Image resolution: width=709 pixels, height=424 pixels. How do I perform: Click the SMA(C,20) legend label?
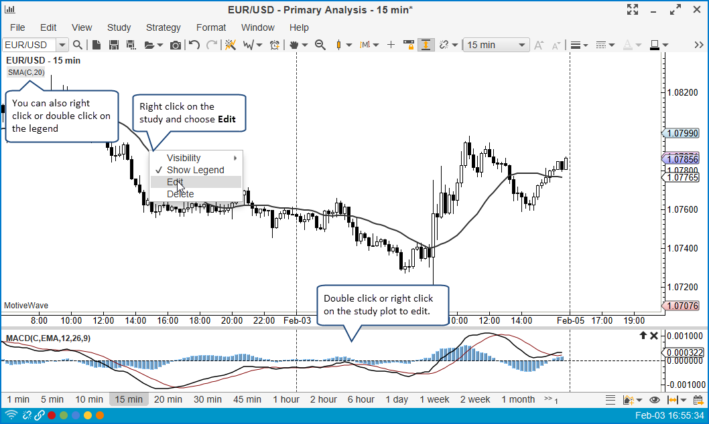tap(26, 72)
